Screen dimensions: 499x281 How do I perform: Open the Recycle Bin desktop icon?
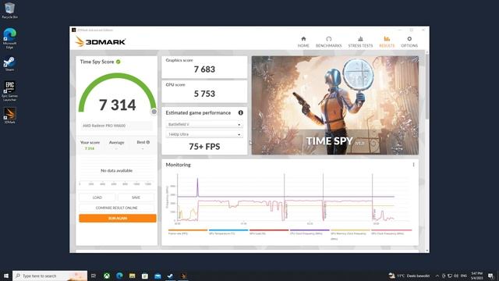pos(9,10)
